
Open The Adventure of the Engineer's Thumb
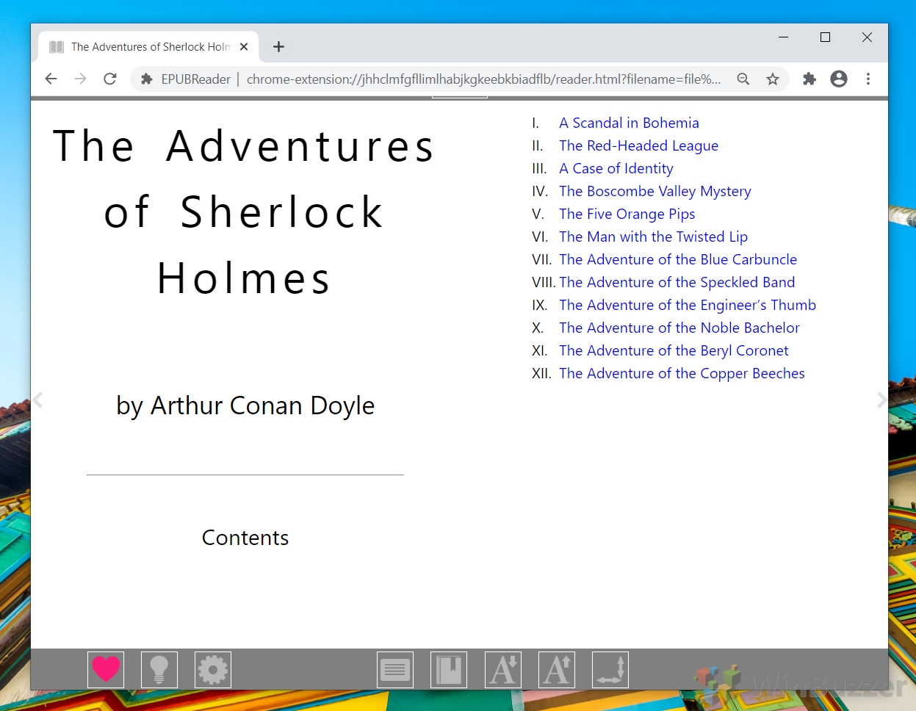click(688, 305)
